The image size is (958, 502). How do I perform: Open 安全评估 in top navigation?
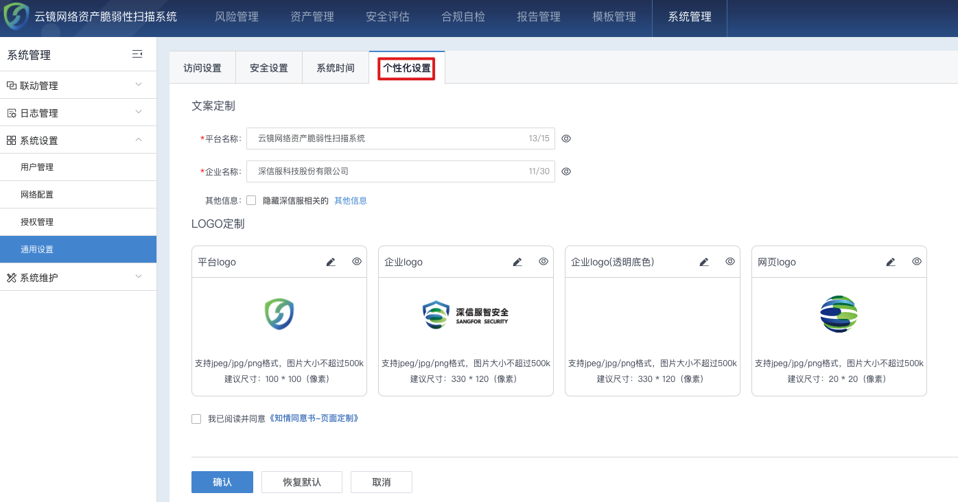[x=388, y=17]
